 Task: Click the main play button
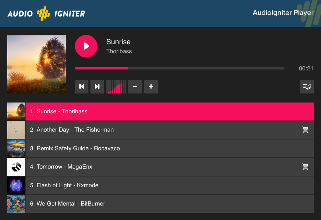coord(86,46)
